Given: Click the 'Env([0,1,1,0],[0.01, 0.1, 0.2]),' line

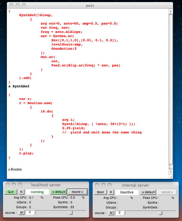Looking at the screenshot, I should [x=85, y=40].
